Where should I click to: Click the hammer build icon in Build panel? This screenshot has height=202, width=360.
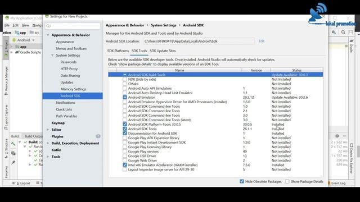click(x=13, y=144)
